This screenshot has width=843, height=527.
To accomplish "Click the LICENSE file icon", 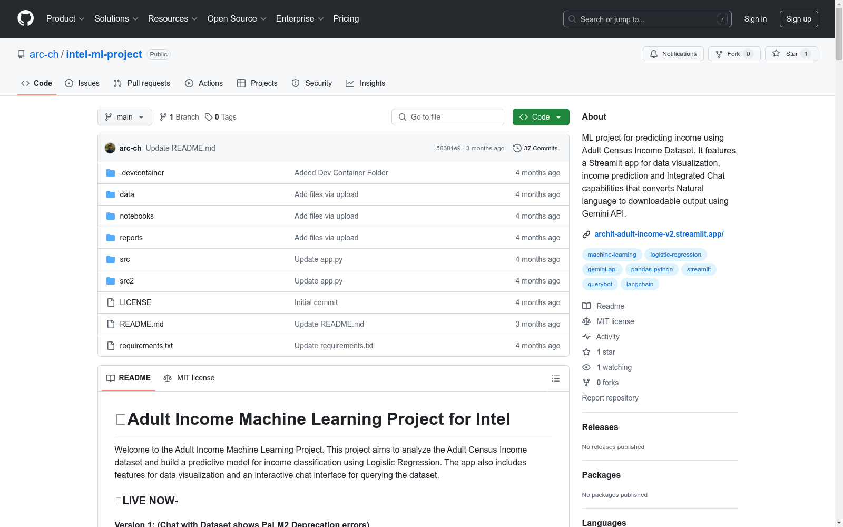I will click(x=111, y=302).
